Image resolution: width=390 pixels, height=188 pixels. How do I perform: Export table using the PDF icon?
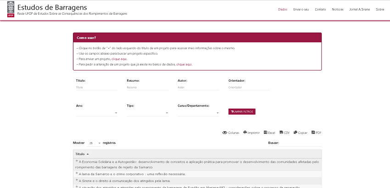(x=313, y=133)
